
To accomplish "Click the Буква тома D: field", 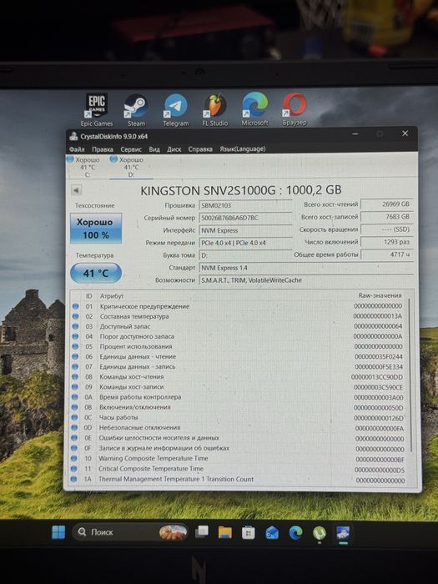I will click(245, 255).
